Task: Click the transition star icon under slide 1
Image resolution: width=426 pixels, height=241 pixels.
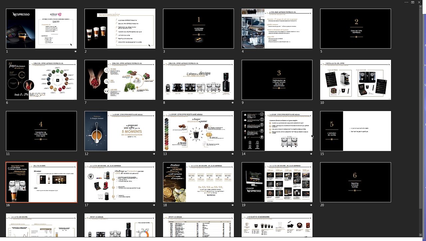Action: pyautogui.click(x=76, y=52)
